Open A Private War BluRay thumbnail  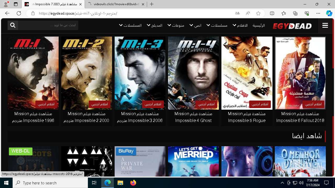pos(140,161)
